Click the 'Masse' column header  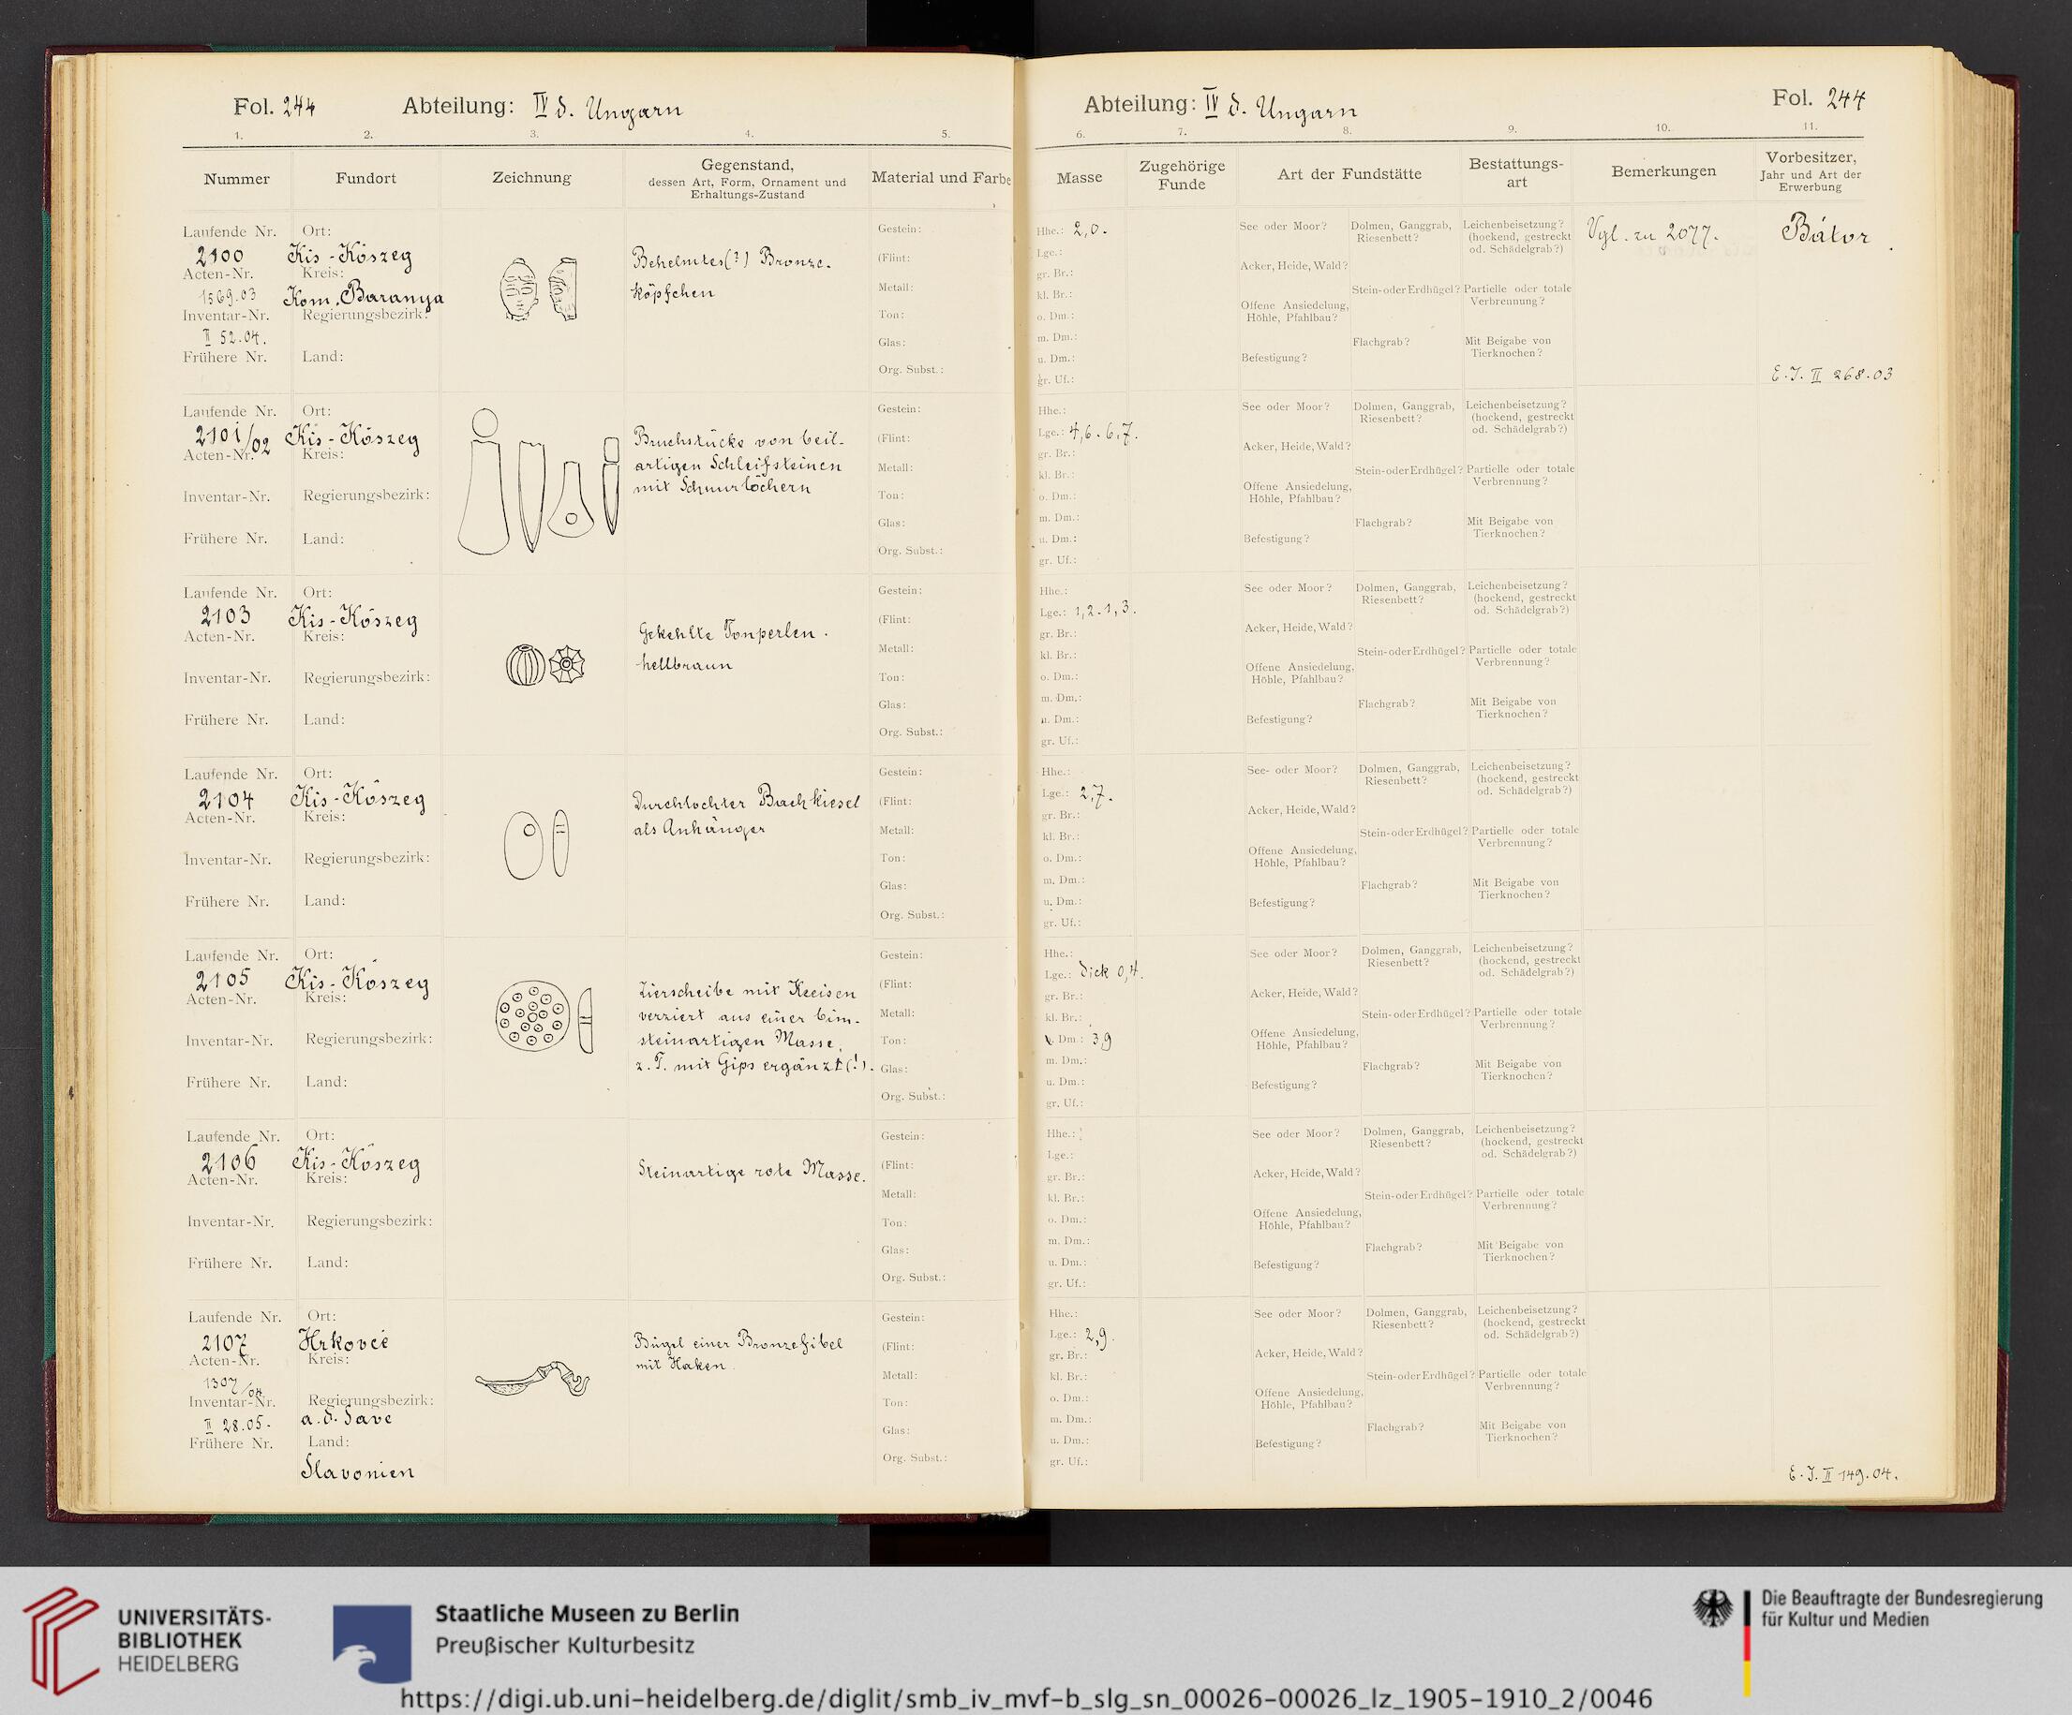1079,178
